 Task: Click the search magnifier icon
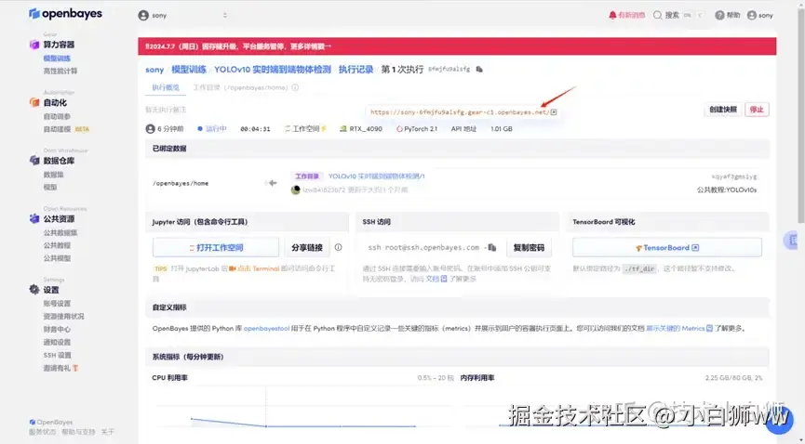pyautogui.click(x=657, y=16)
